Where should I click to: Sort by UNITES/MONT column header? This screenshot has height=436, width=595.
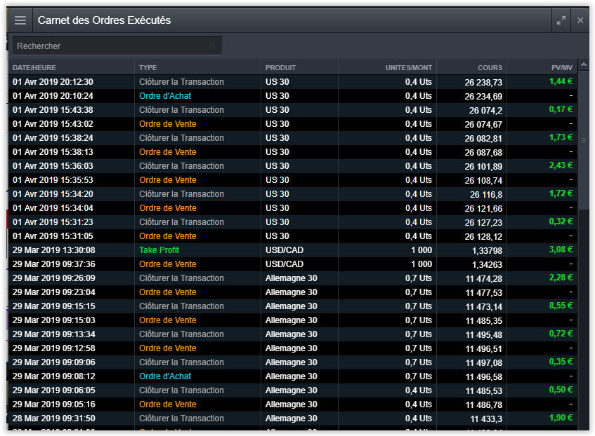tap(409, 68)
